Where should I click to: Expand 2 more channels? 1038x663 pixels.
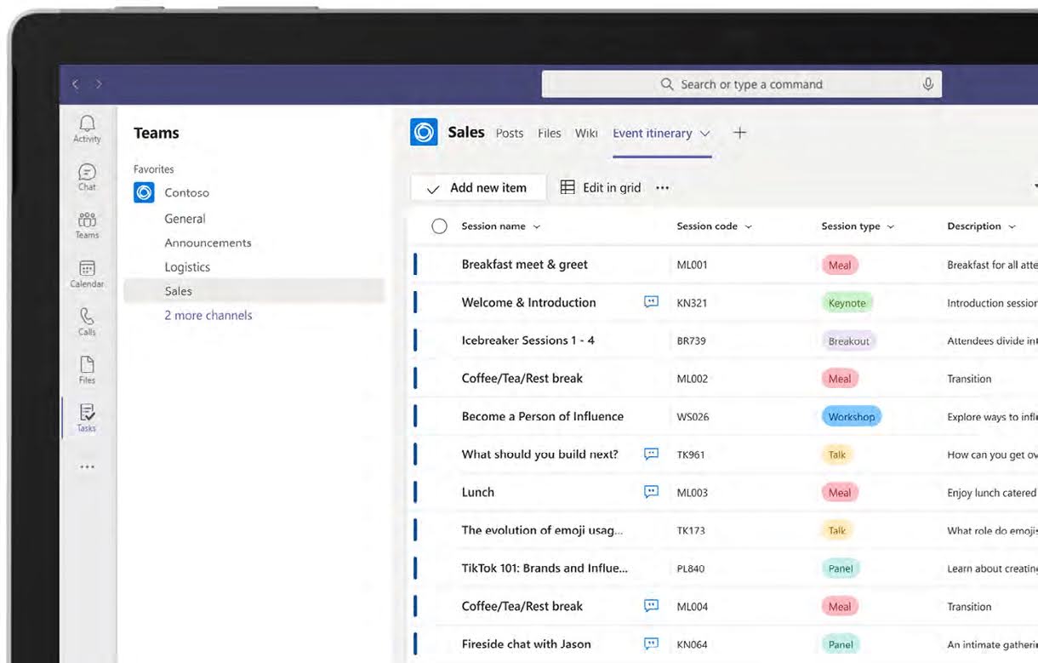click(208, 315)
